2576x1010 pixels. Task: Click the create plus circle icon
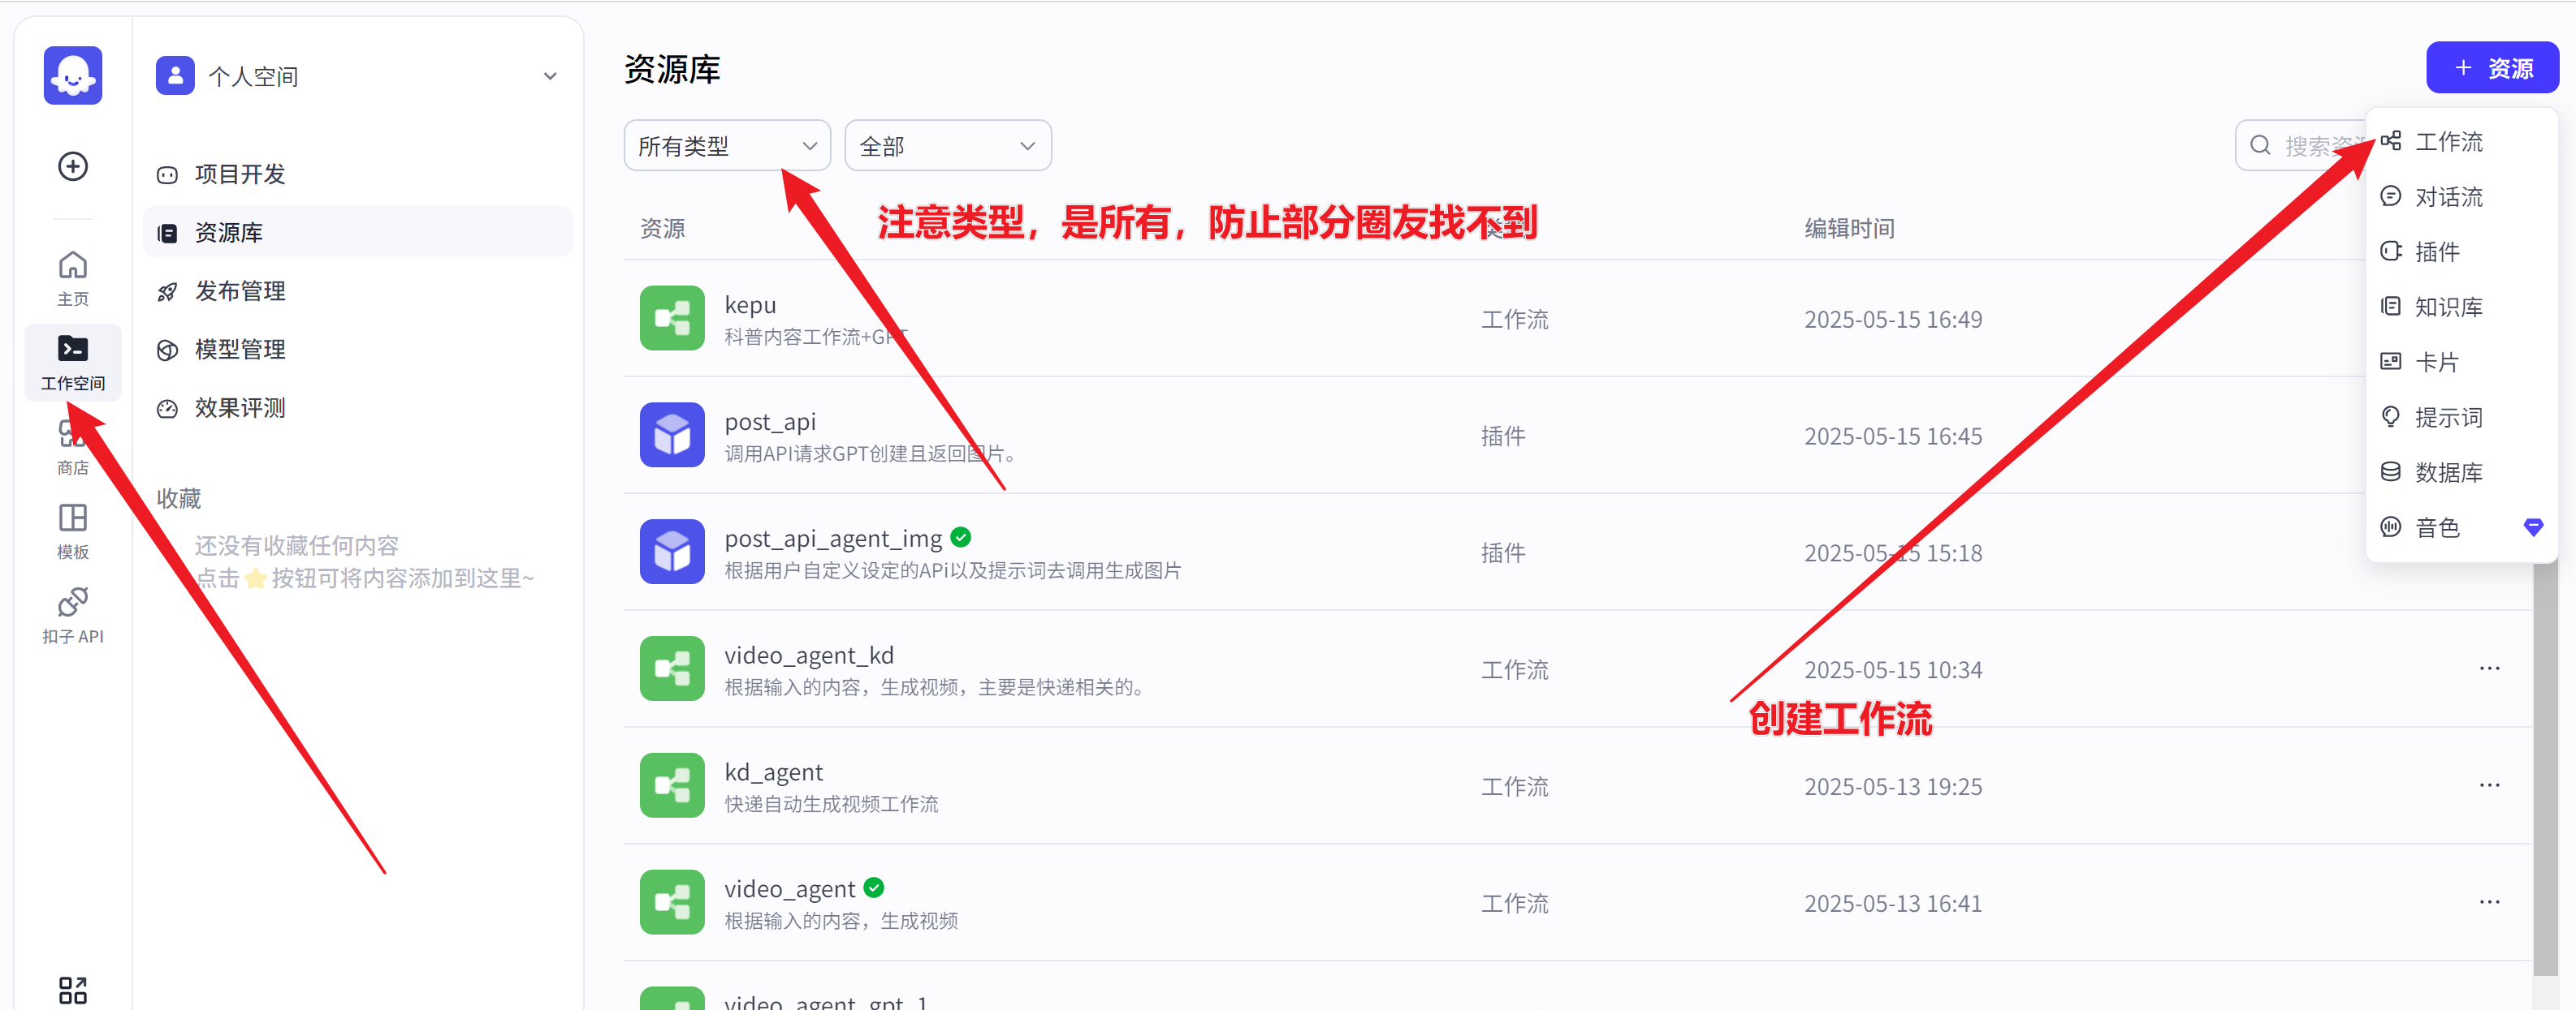[x=73, y=165]
